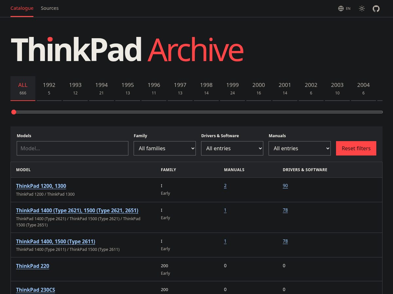Select the 1994 year tab
The image size is (393, 294).
pyautogui.click(x=102, y=89)
